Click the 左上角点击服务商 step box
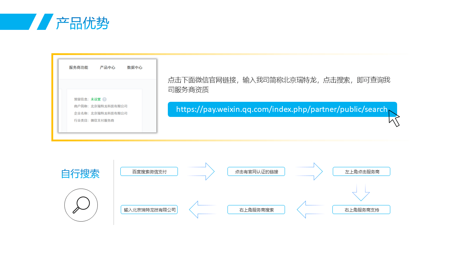The width and height of the screenshot is (460, 259). tap(362, 172)
